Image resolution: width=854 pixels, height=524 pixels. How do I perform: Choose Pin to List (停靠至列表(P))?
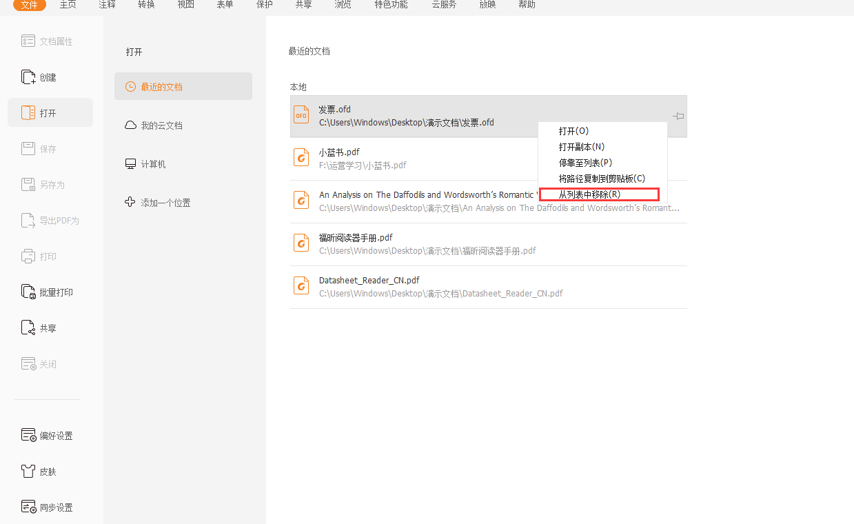[x=585, y=163]
